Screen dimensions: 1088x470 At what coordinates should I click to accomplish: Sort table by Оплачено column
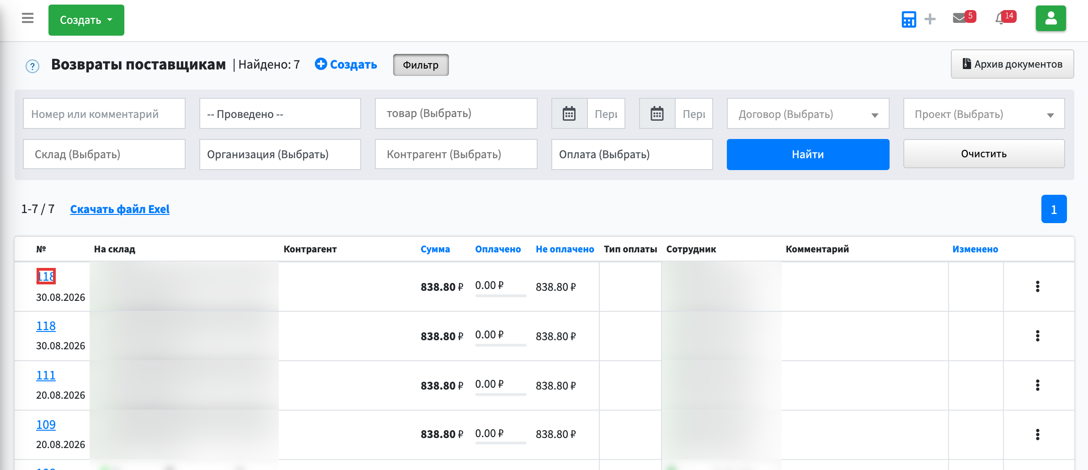tap(498, 249)
